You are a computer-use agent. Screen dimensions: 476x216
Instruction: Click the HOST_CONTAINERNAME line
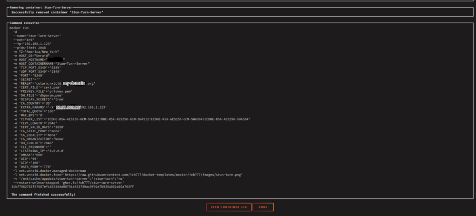[x=51, y=64]
